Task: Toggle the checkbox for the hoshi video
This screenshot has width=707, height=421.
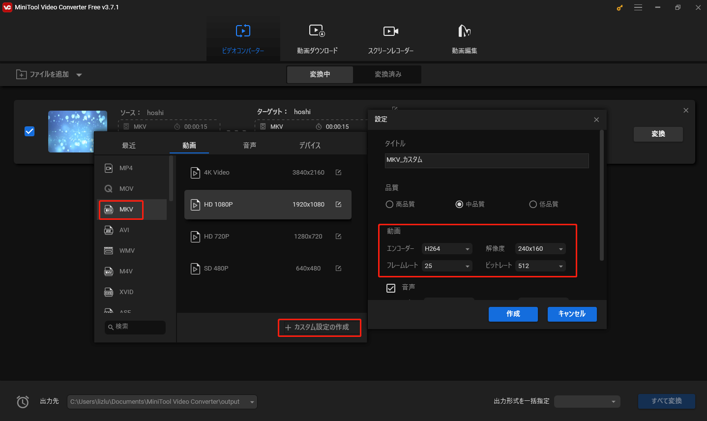Action: [x=29, y=131]
